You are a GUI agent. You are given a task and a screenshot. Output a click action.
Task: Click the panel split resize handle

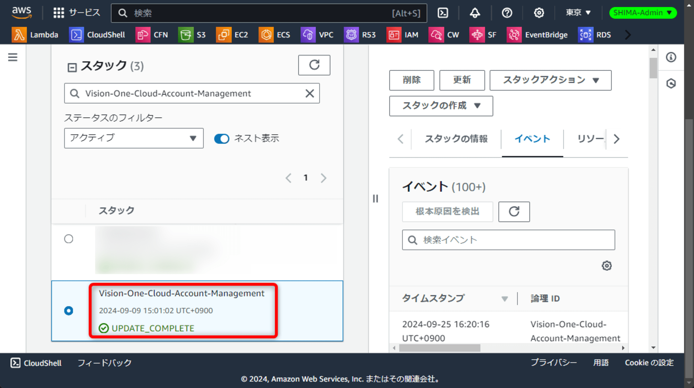(x=375, y=198)
